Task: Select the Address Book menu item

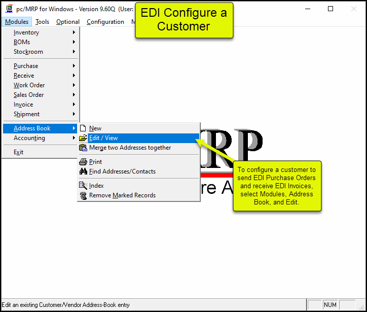Action: (x=40, y=128)
